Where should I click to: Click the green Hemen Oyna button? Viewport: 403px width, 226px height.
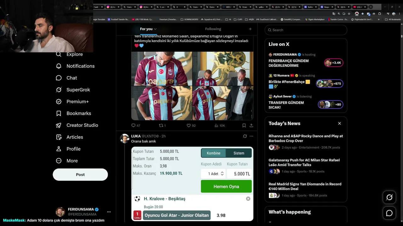pos(226,186)
